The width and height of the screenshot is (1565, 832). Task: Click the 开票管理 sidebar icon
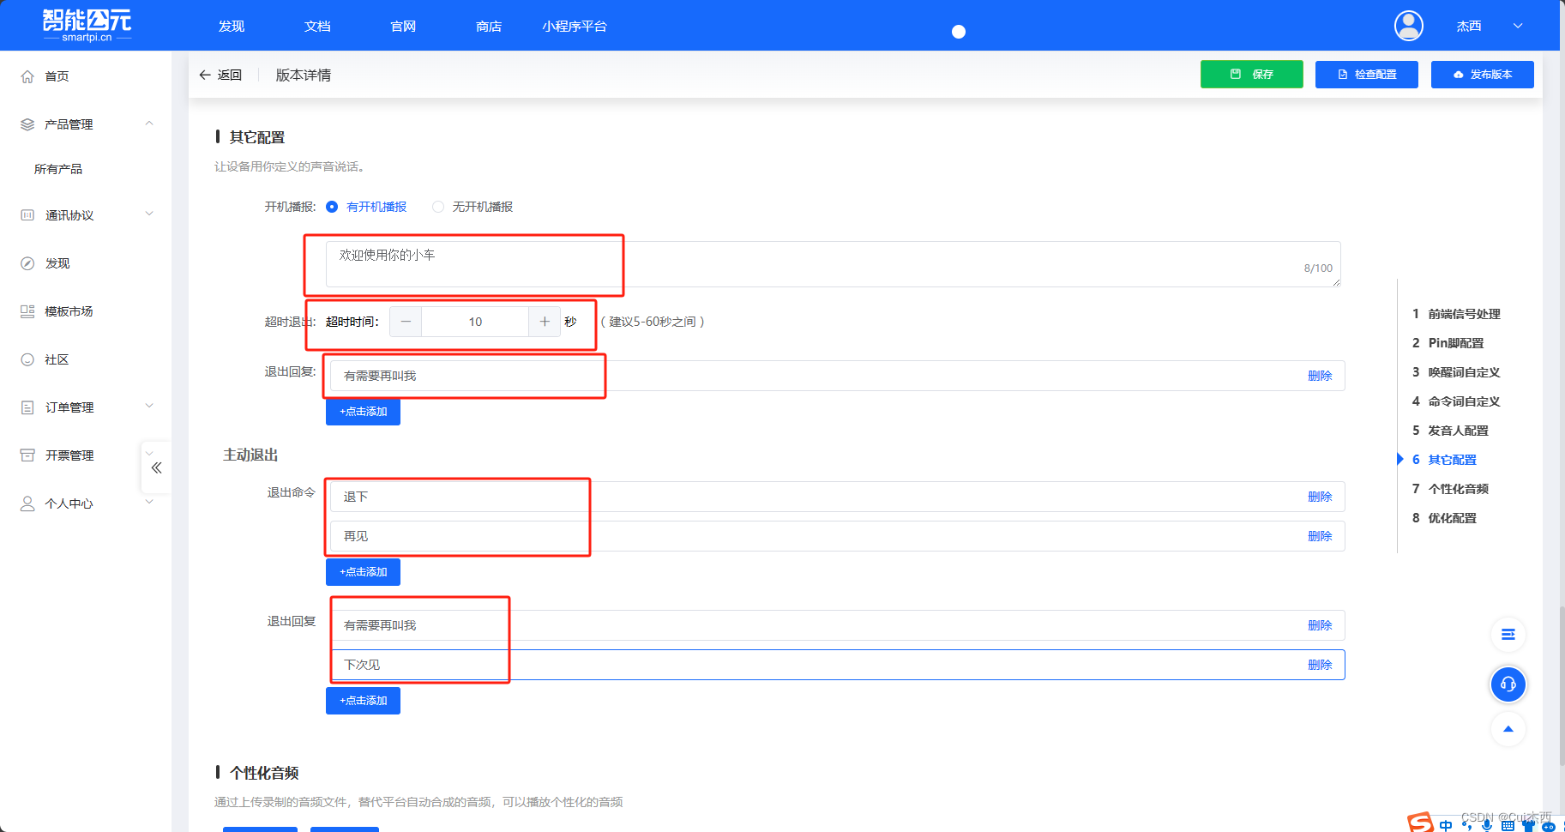(x=27, y=455)
